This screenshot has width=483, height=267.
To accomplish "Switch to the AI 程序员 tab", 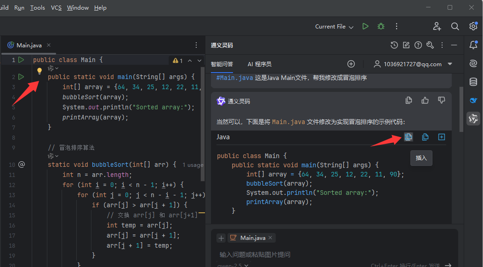I will [259, 64].
